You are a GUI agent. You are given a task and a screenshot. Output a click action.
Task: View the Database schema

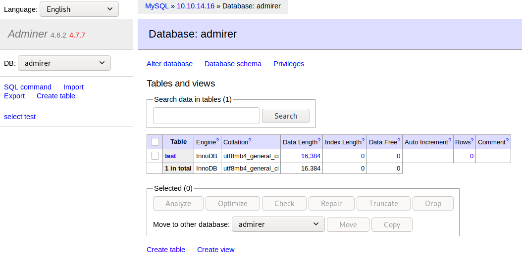pos(233,64)
